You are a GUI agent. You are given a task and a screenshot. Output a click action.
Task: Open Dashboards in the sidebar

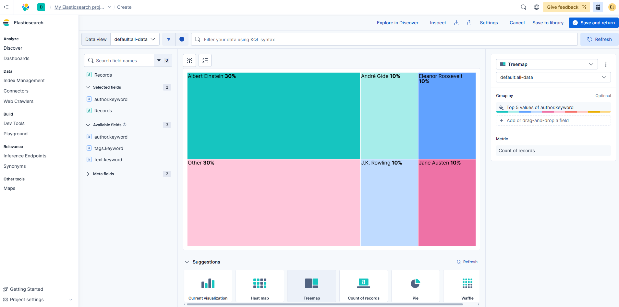tap(17, 58)
